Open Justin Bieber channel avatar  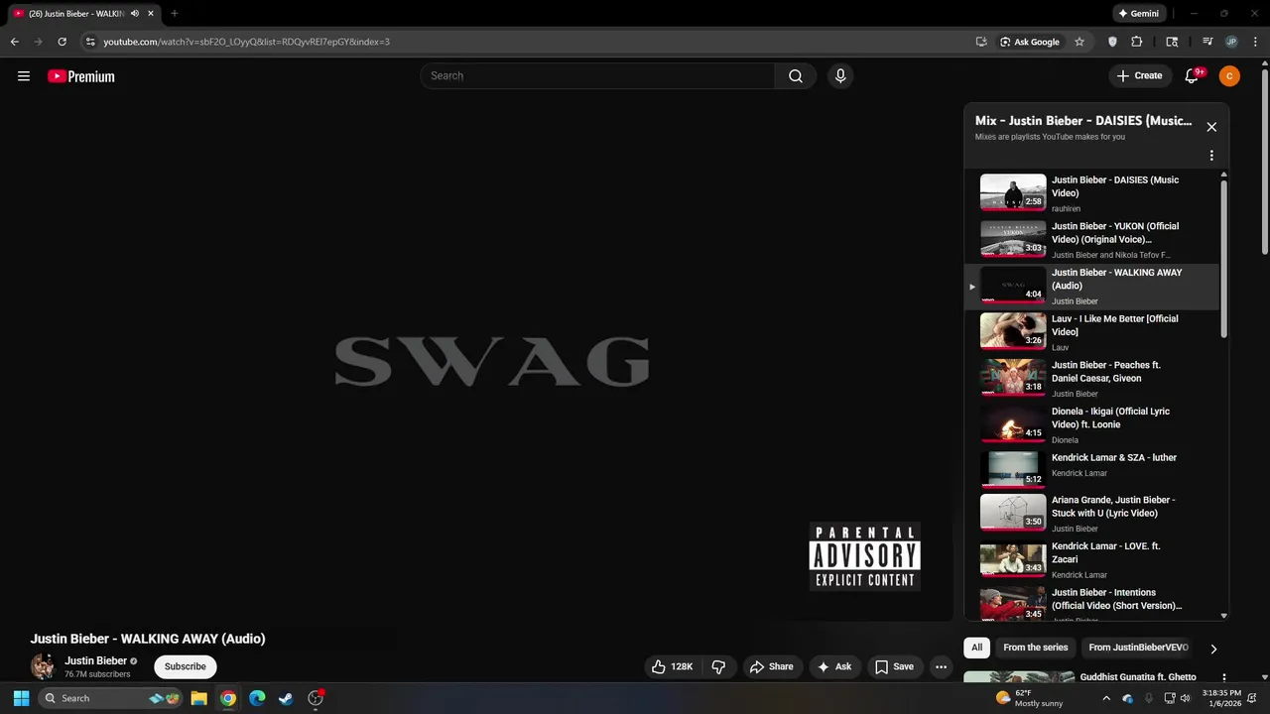(43, 666)
